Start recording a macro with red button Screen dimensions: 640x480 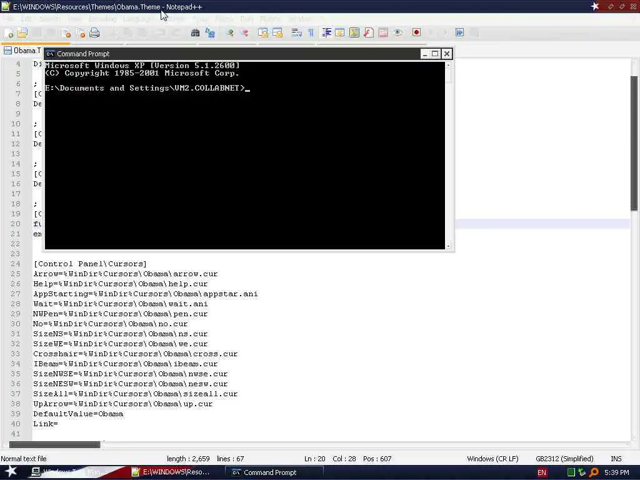pos(416,33)
